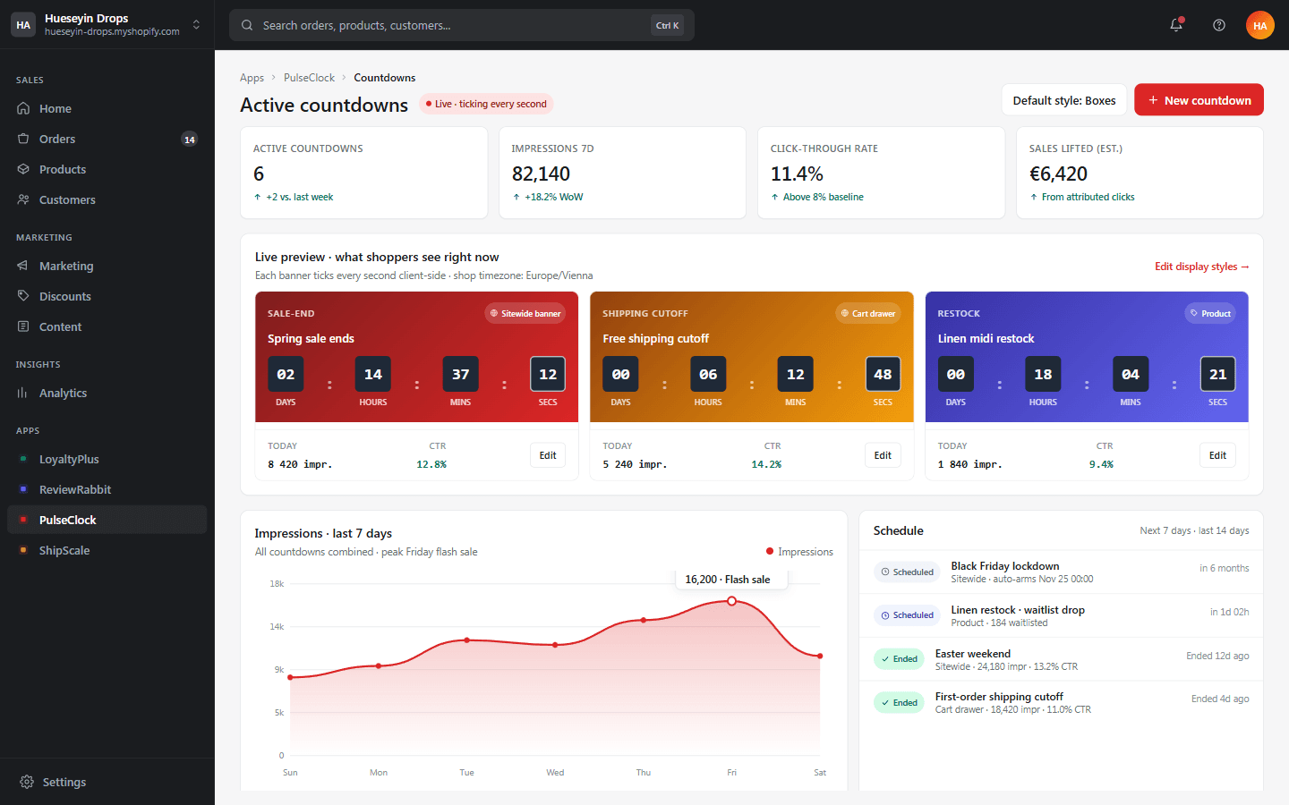Click the Discounts tag icon

pos(23,296)
